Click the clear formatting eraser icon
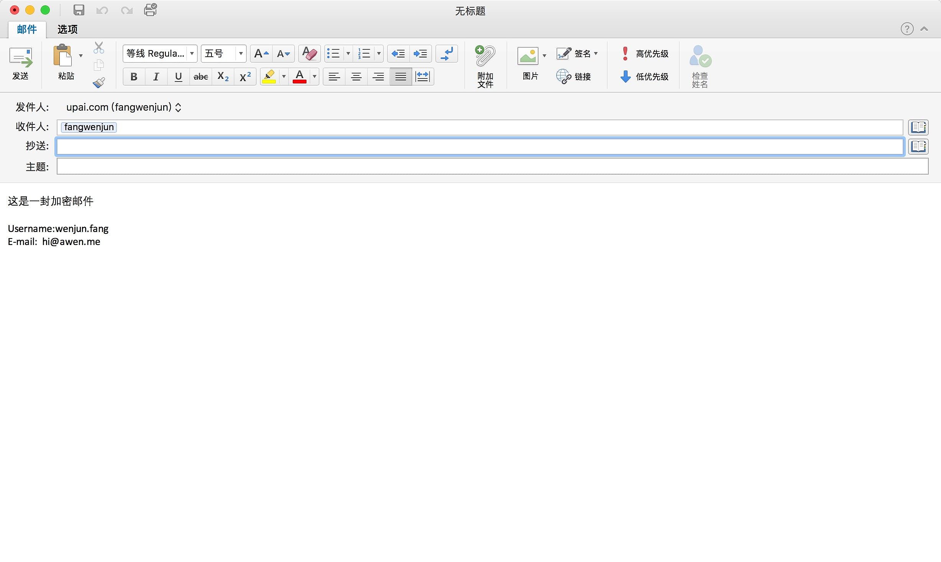Viewport: 941px width, 562px height. click(x=309, y=54)
